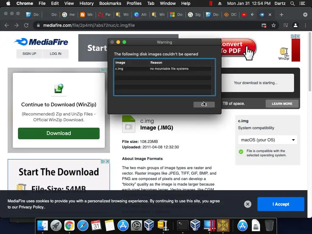Open the media control playlist icon in Chrome
312x234 pixels.
285,25
